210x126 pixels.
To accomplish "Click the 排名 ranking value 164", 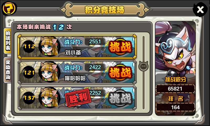I will [175, 107].
